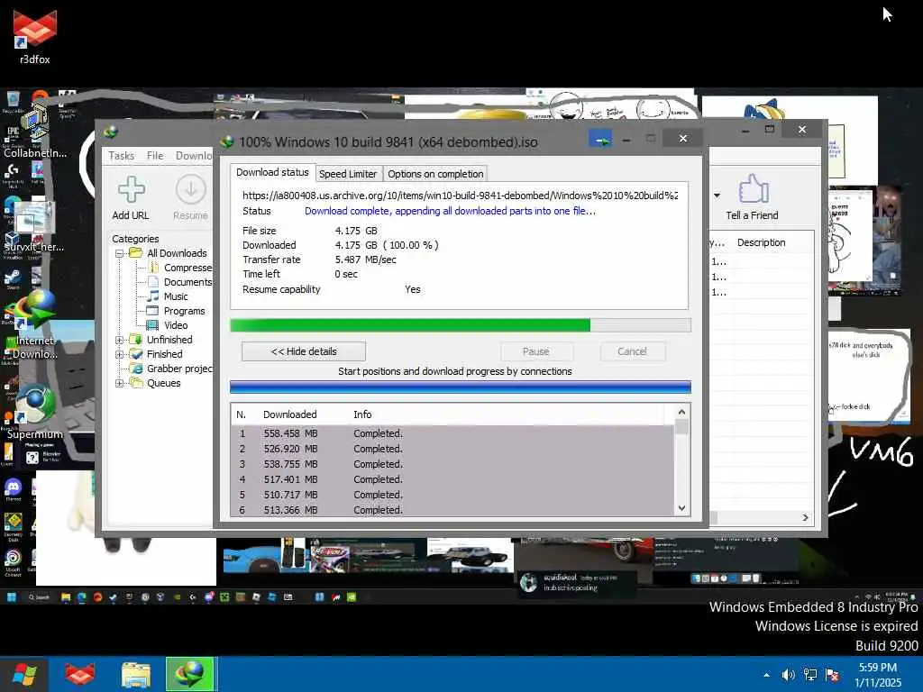Viewport: 923px width, 692px height.
Task: Click the Info column header
Action: 362,414
